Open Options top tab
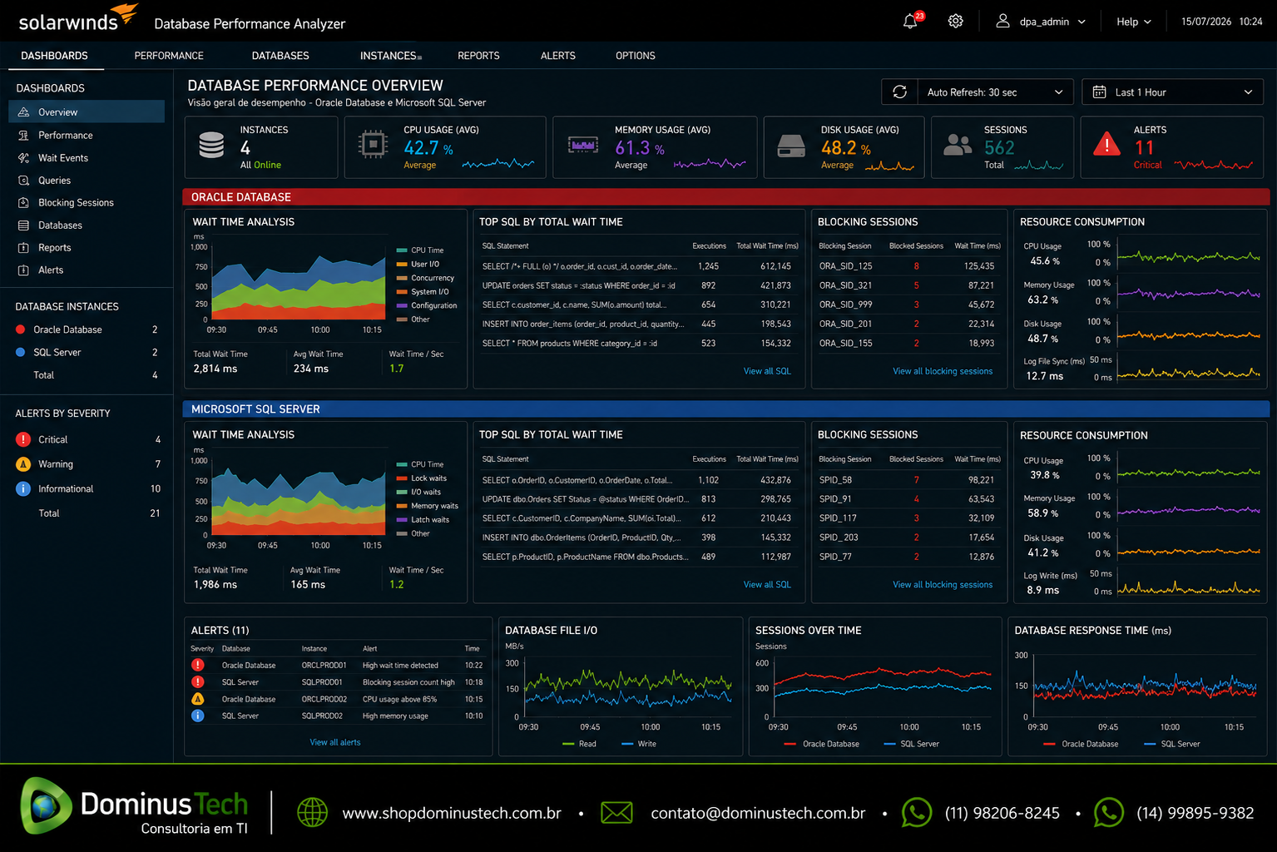Viewport: 1277px width, 852px height. (x=636, y=56)
